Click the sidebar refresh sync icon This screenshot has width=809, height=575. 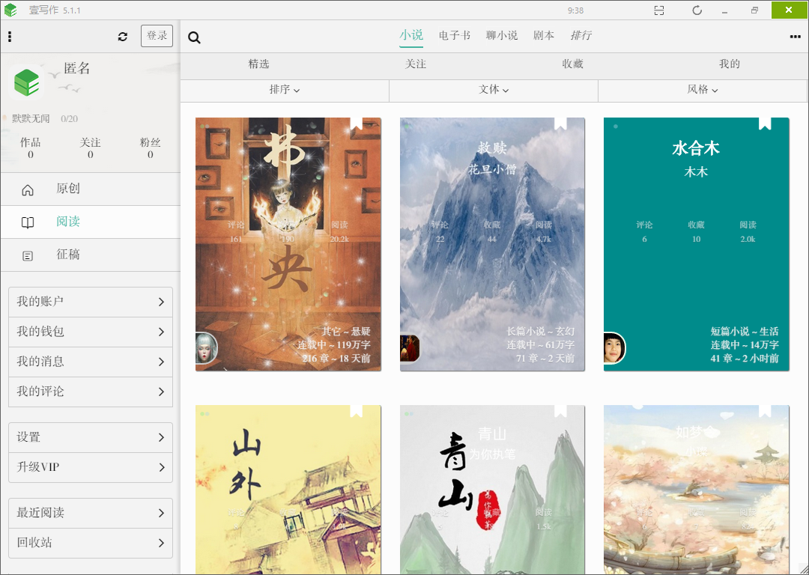point(123,37)
